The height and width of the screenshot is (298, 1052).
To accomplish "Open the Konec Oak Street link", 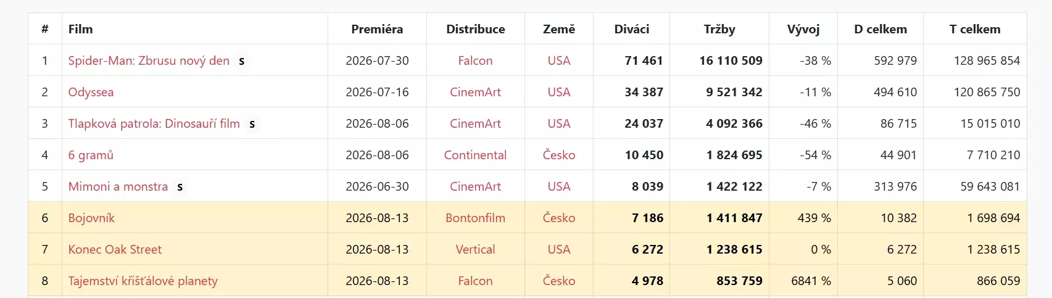I will (115, 249).
